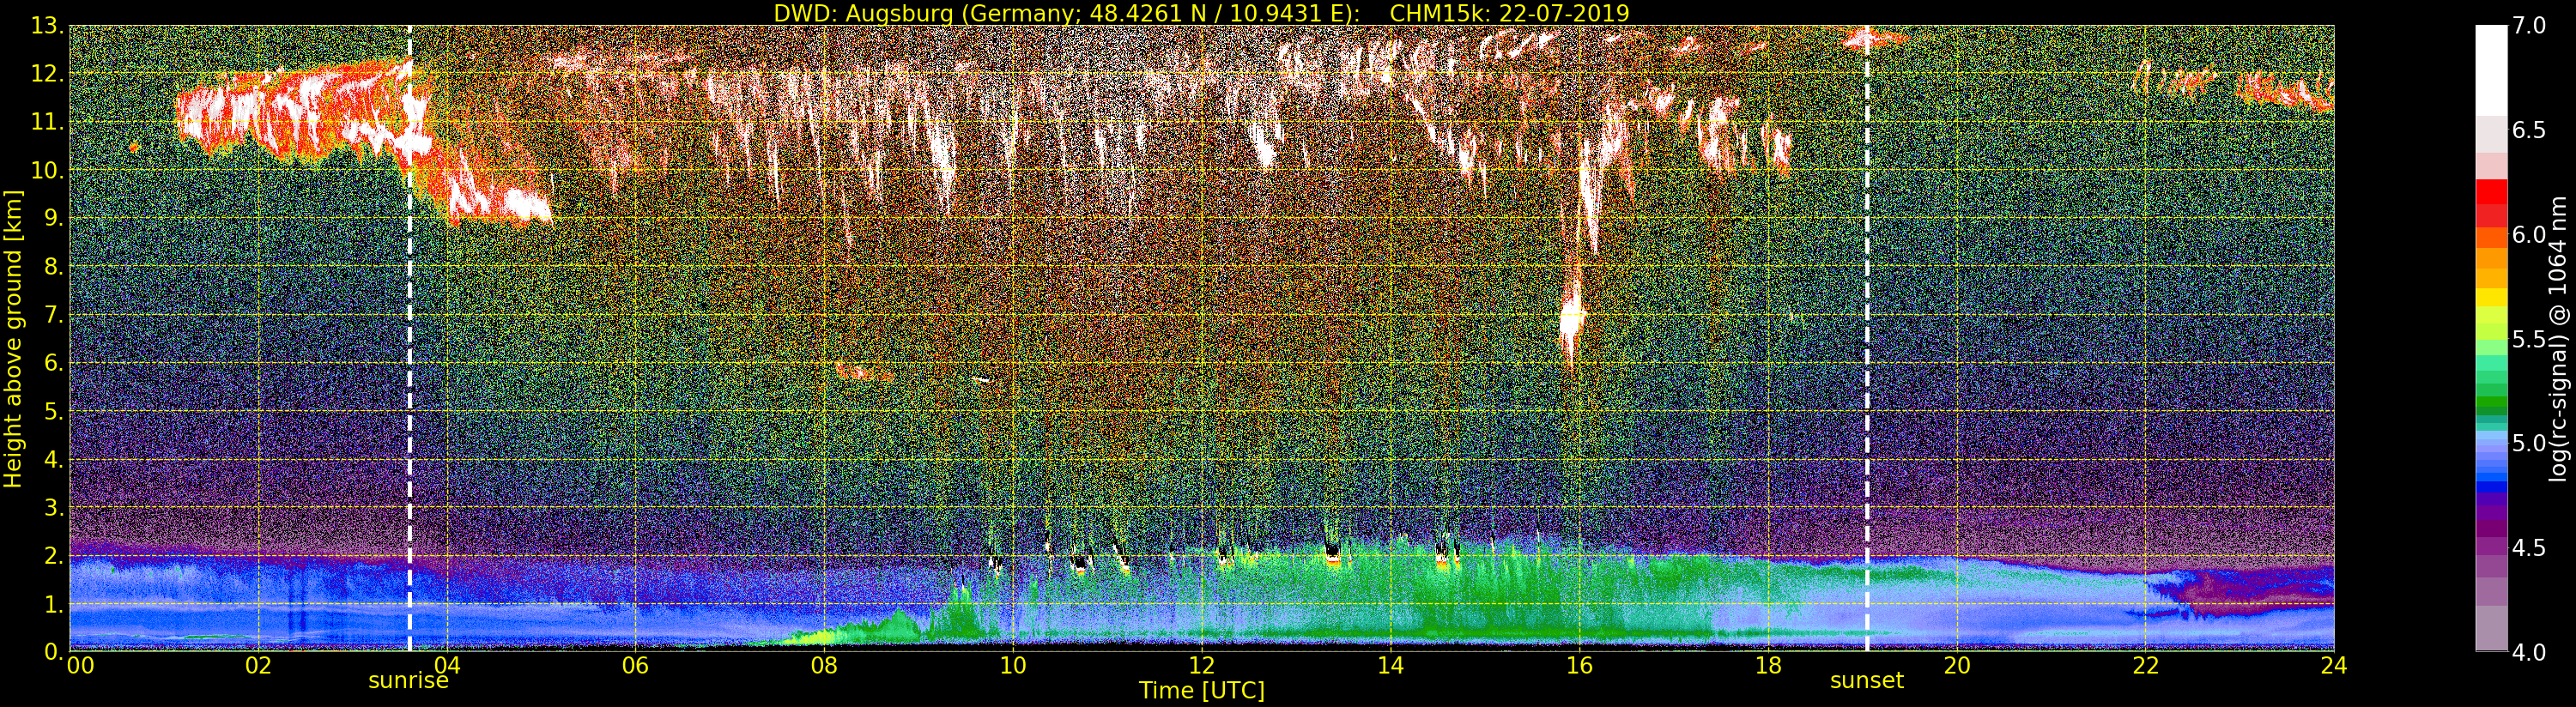This screenshot has height=707, width=2576.
Task: Click the "Height above ground [km]" axis label
Action: (13, 337)
